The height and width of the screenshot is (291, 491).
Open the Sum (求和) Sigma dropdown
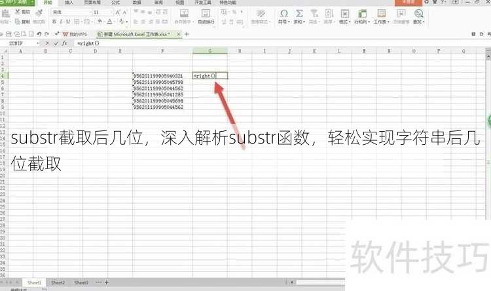(x=299, y=16)
